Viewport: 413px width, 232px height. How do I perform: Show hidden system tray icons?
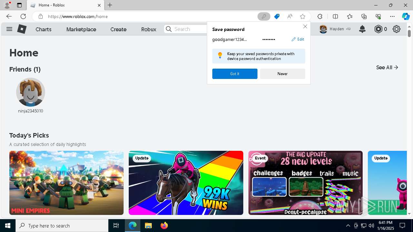[x=348, y=226]
